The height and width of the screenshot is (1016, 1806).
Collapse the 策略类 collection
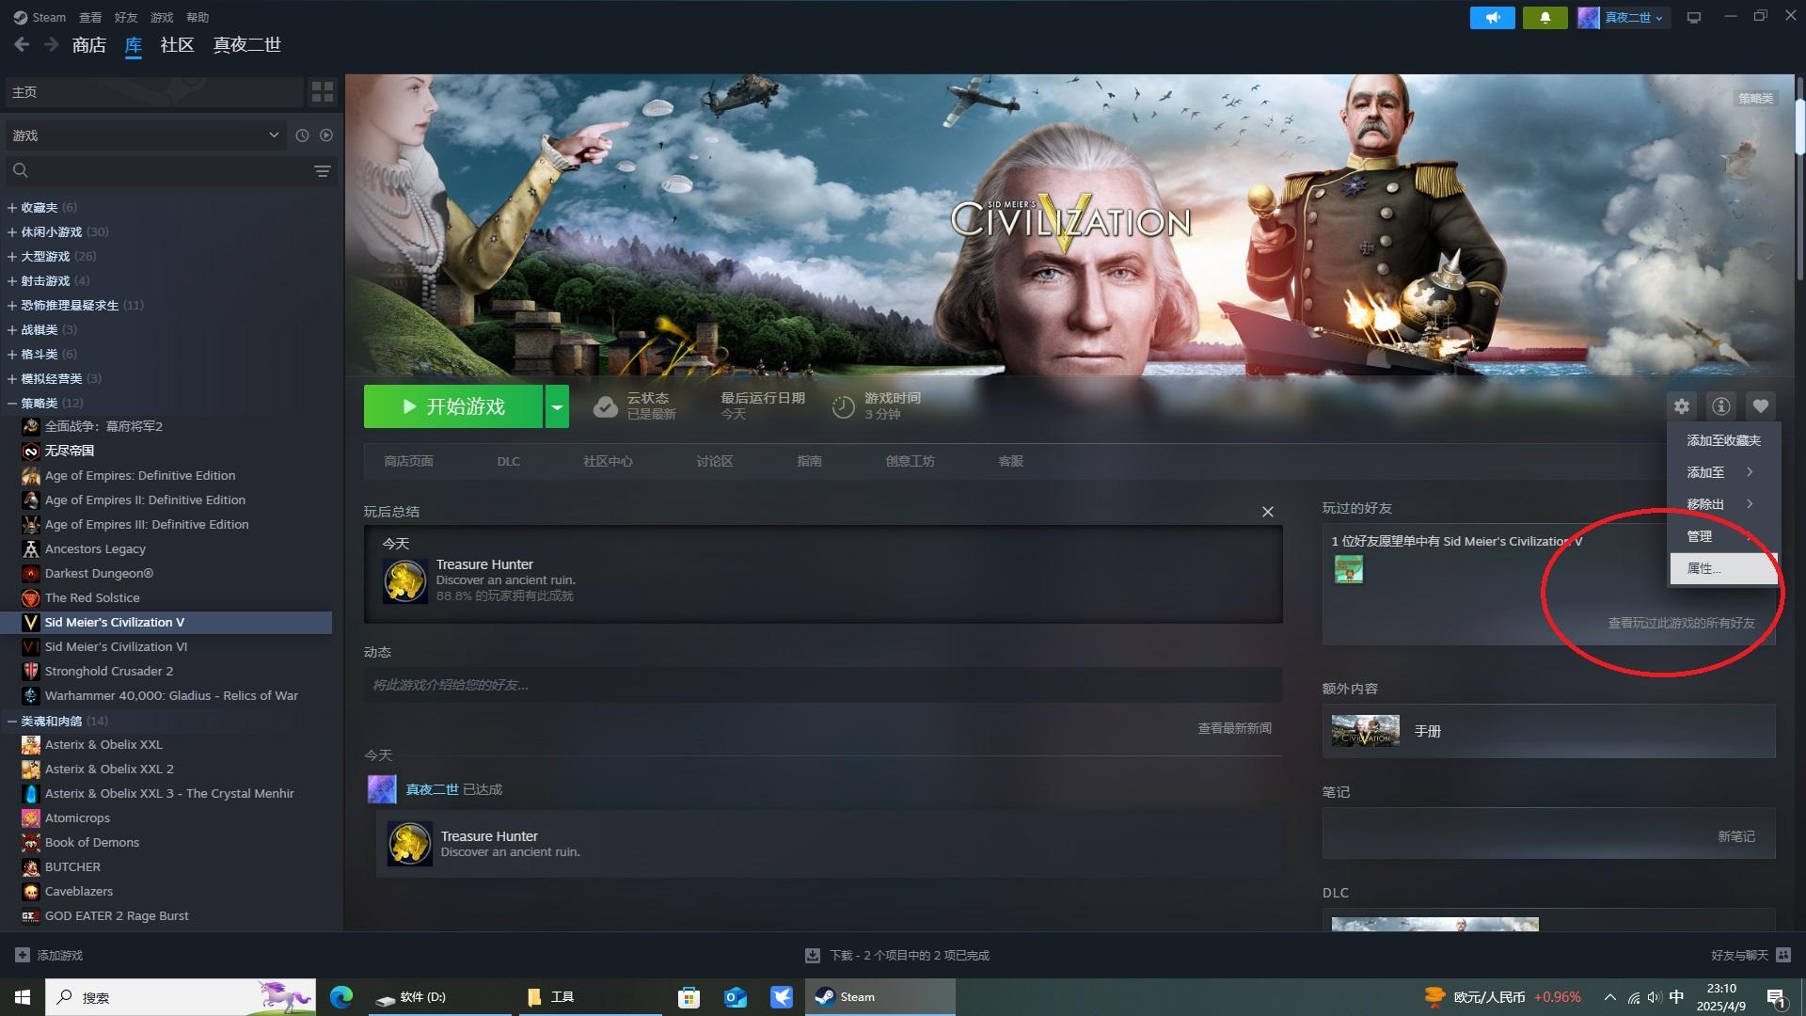point(12,404)
